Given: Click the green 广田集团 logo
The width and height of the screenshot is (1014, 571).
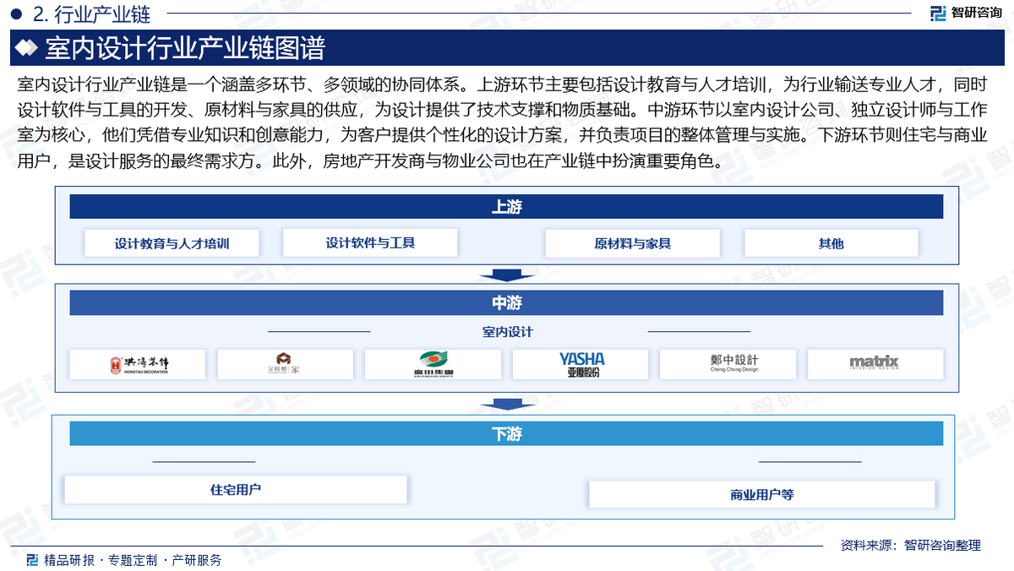Looking at the screenshot, I should 433,364.
